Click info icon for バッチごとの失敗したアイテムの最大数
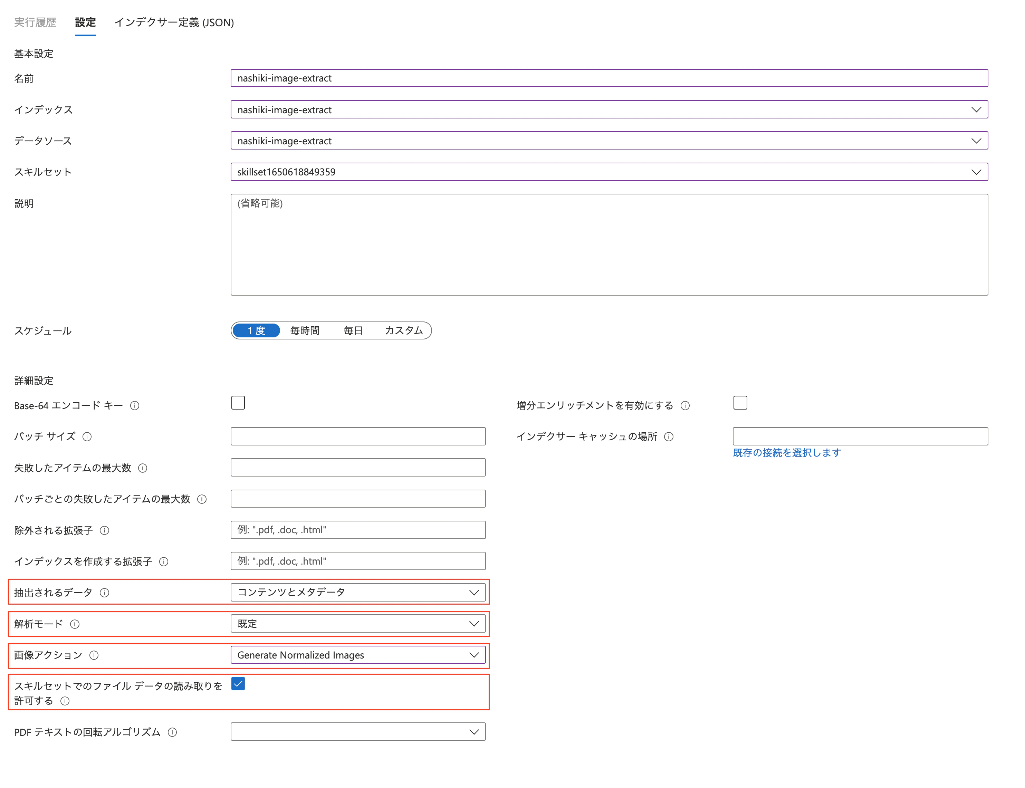This screenshot has width=1025, height=788. [202, 499]
